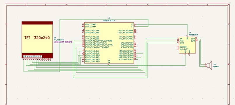235x105 pixels.
Task: Select the GPIO14/UART_TXD pin label
Action: [x=92, y=31]
